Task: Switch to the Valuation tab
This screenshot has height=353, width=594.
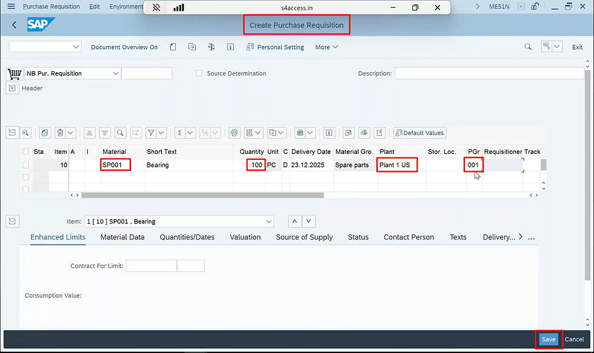Action: click(x=245, y=237)
